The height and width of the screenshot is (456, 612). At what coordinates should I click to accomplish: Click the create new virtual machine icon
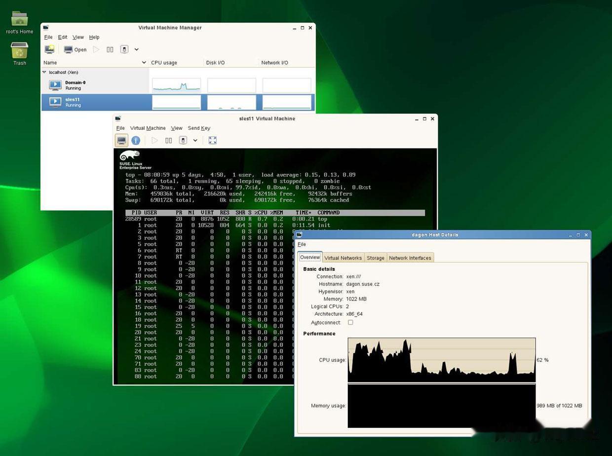pos(49,49)
